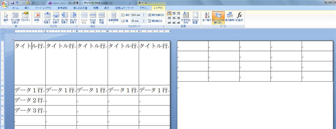Select align bottom right cell alignment
This screenshot has width=336, height=129.
coord(178,23)
